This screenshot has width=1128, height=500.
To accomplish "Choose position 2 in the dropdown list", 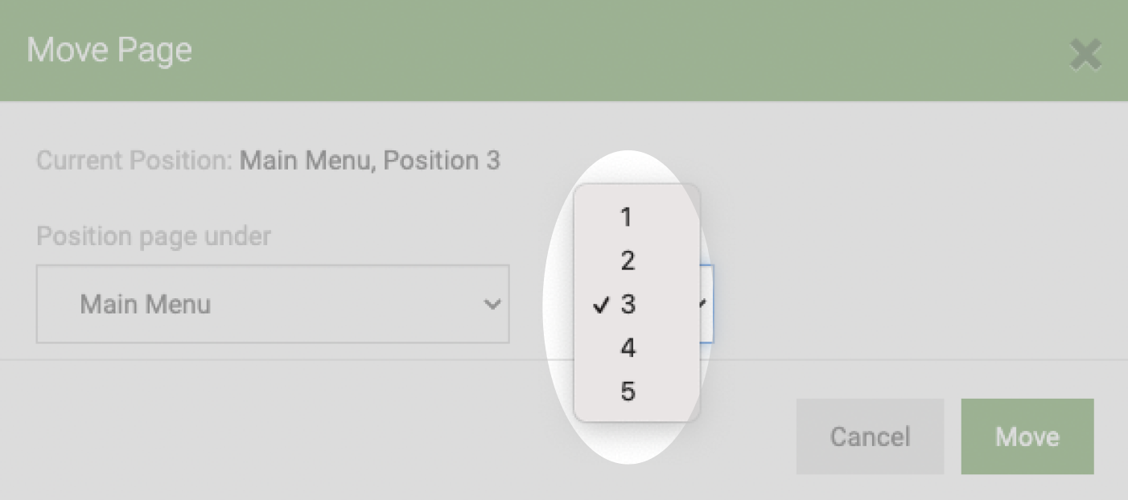I will [636, 260].
